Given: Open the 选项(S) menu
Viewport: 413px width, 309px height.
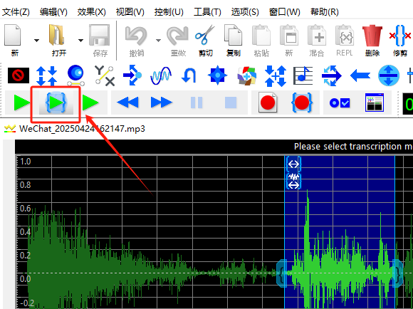Looking at the screenshot, I should point(245,12).
